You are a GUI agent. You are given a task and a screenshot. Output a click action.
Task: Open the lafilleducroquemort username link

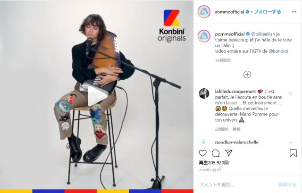coord(235,91)
